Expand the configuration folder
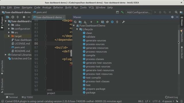The height and width of the screenshot is (103, 184). click(x=9, y=29)
